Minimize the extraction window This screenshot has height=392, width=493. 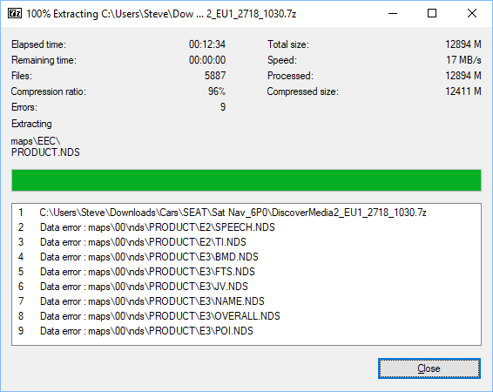pyautogui.click(x=393, y=14)
